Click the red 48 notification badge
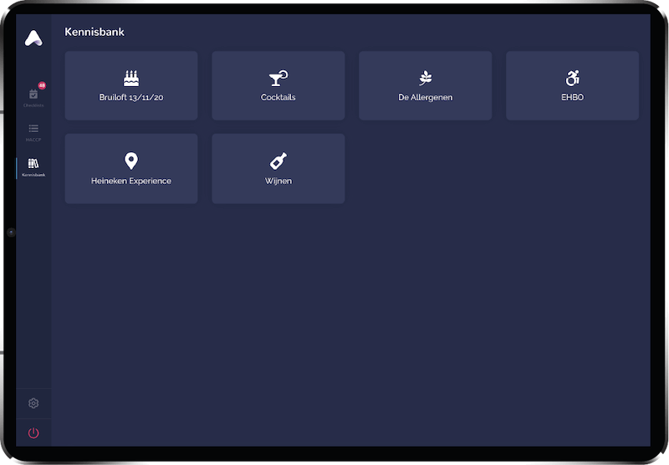The width and height of the screenshot is (669, 465). click(x=42, y=85)
